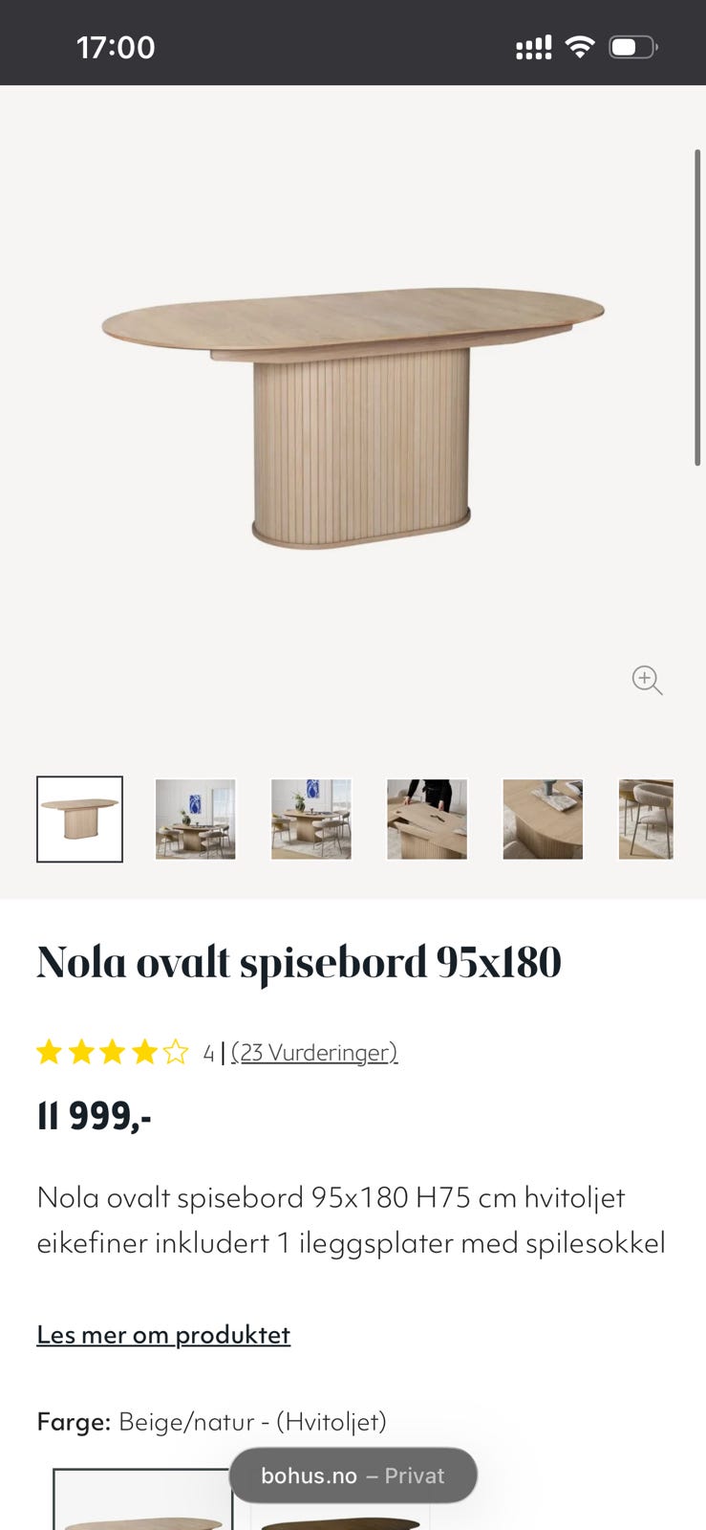This screenshot has height=1530, width=706.
Task: Click Les mer om produktet link
Action: pyautogui.click(x=163, y=1335)
